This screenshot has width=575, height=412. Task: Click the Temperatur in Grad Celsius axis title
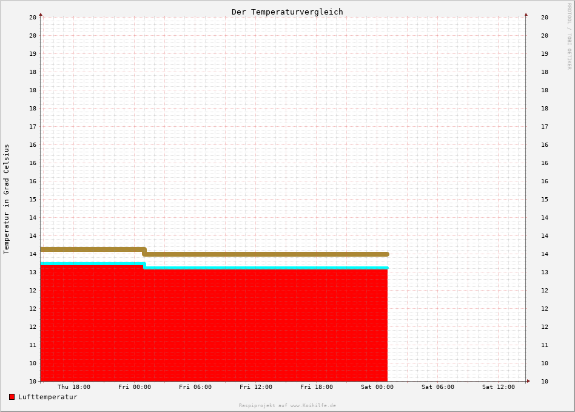pos(7,198)
